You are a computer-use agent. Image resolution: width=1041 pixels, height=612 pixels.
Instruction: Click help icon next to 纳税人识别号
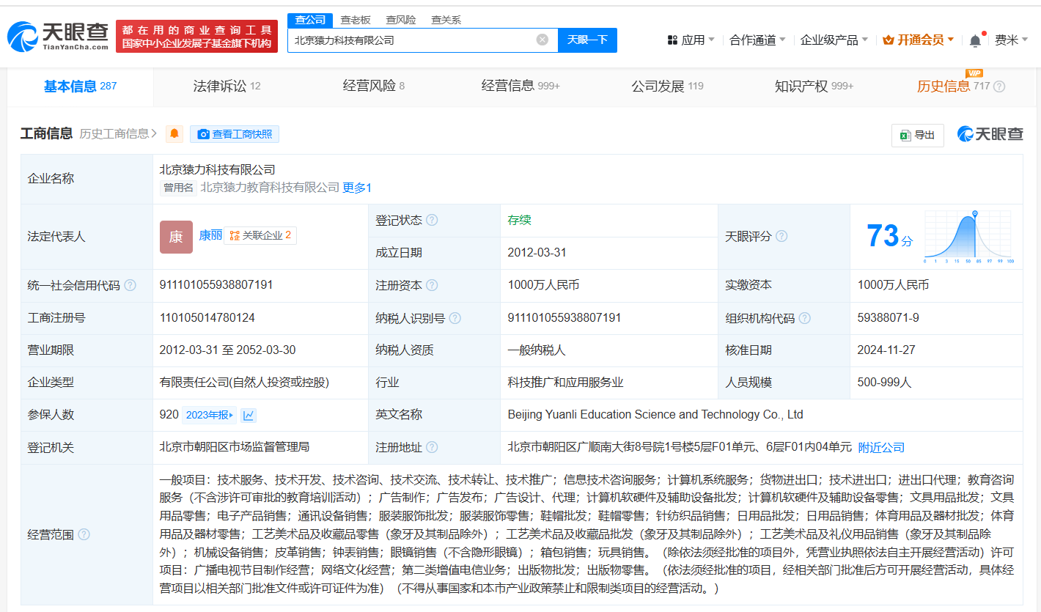click(455, 318)
